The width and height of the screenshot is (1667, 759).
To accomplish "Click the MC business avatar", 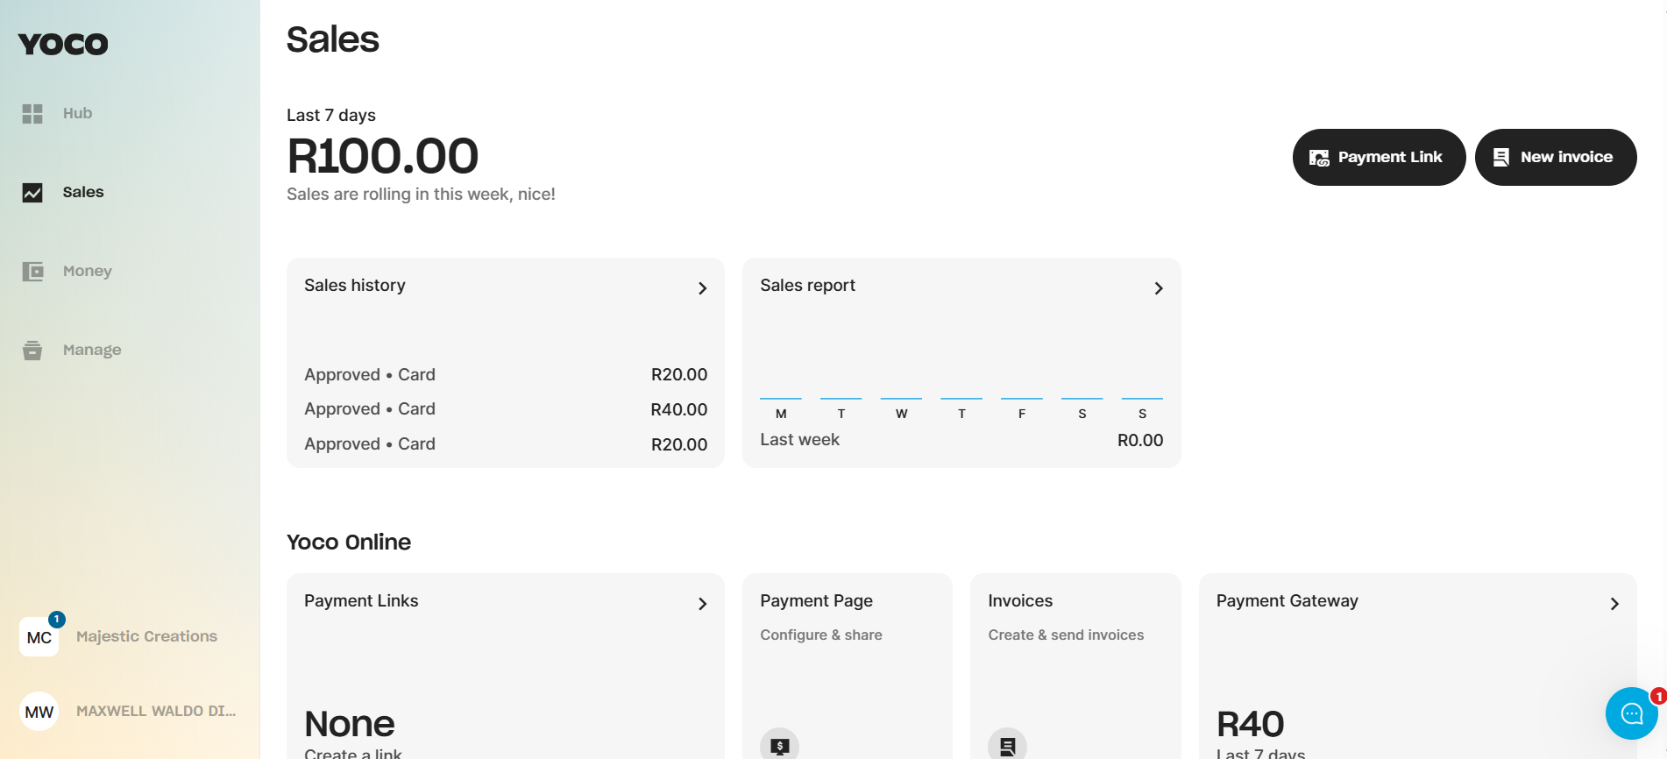I will (x=39, y=637).
